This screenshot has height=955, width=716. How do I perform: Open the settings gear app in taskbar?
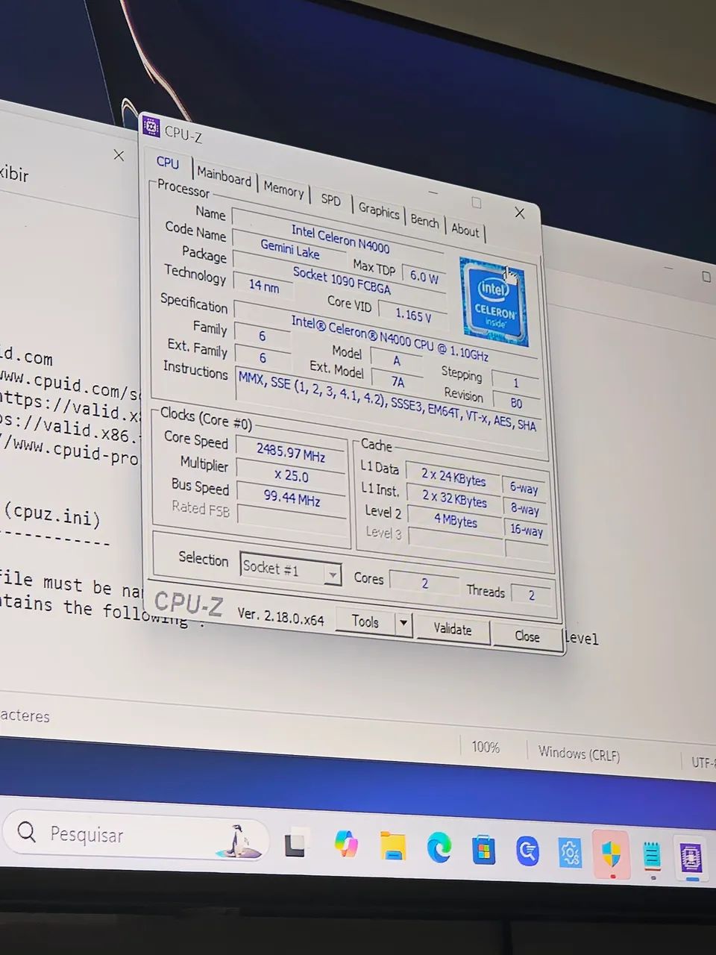570,853
